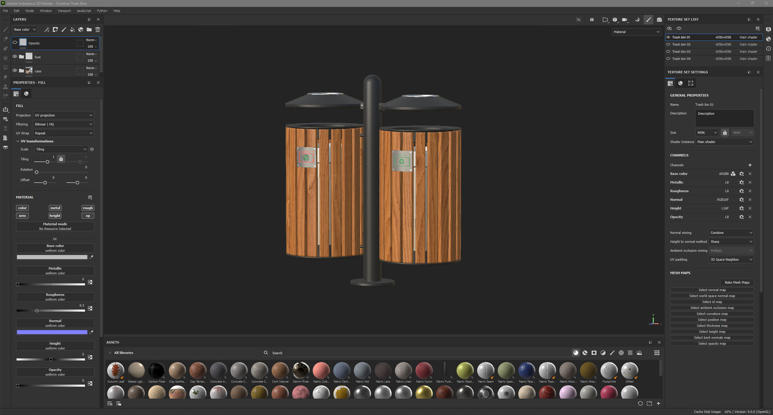Open the Size dropdown showing 4096

click(707, 132)
